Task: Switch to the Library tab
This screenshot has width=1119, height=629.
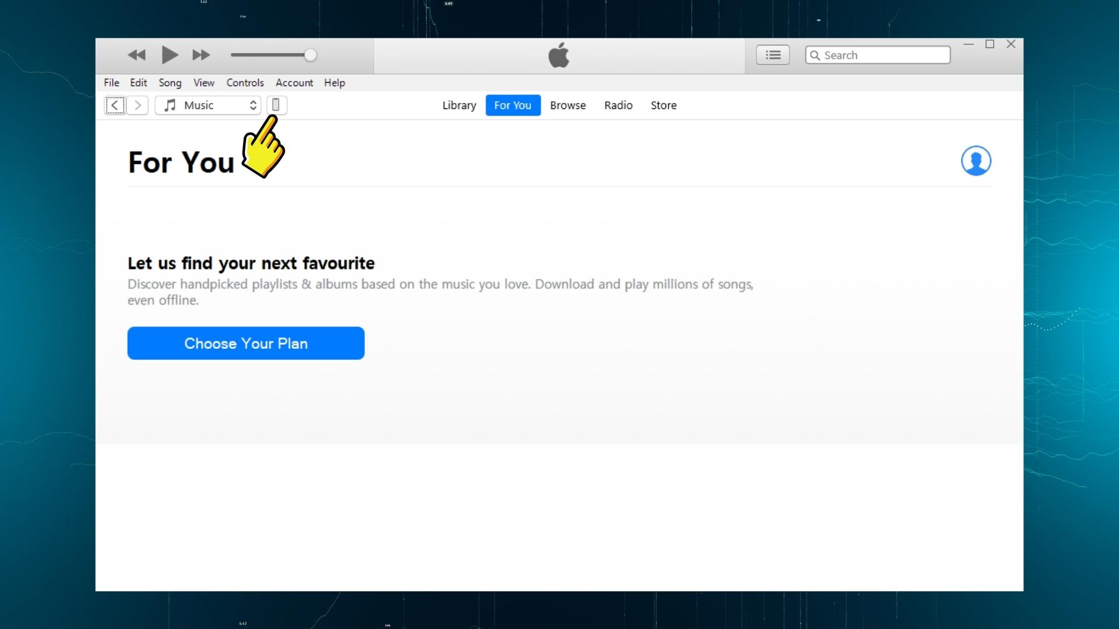Action: [x=459, y=105]
